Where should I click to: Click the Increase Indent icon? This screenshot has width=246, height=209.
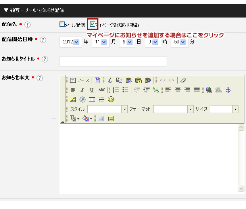click(x=146, y=90)
